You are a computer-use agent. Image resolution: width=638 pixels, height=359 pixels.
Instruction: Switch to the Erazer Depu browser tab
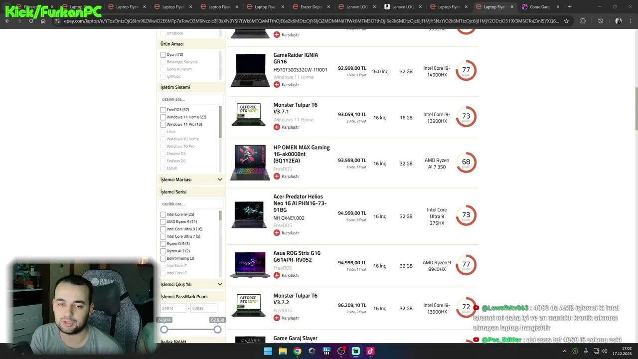point(312,7)
